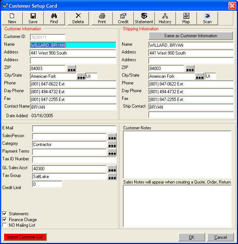Image resolution: width=238 pixels, height=244 pixels.
Task: Click the Scan toolbar icon
Action: coord(207,18)
